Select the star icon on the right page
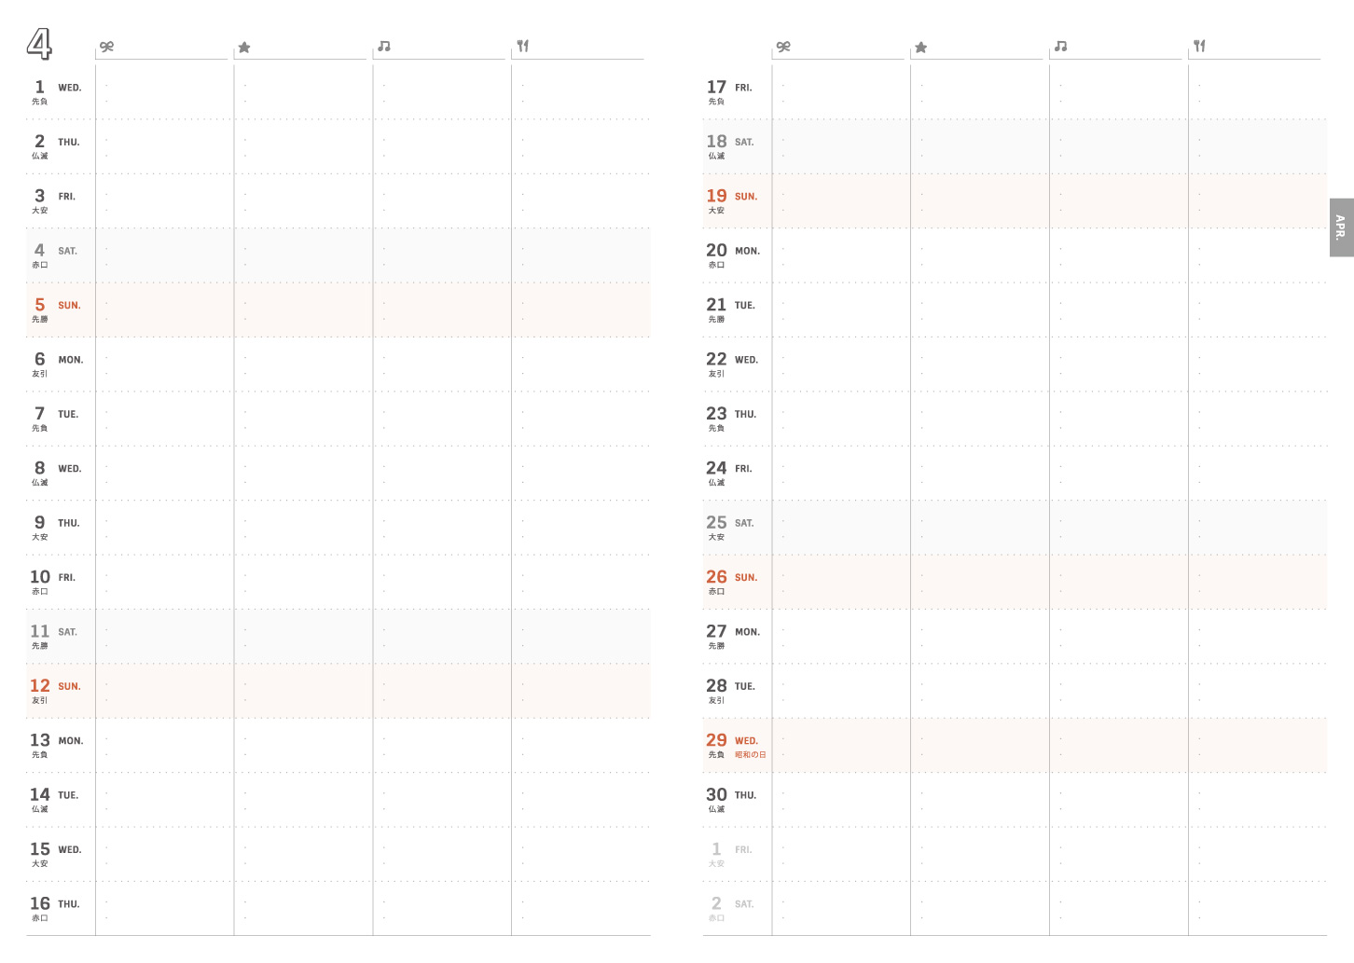 point(921,48)
